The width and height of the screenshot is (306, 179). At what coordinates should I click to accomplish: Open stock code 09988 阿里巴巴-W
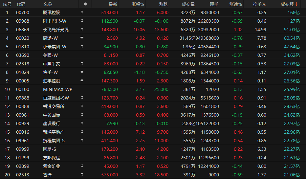pyautogui.click(x=22, y=21)
